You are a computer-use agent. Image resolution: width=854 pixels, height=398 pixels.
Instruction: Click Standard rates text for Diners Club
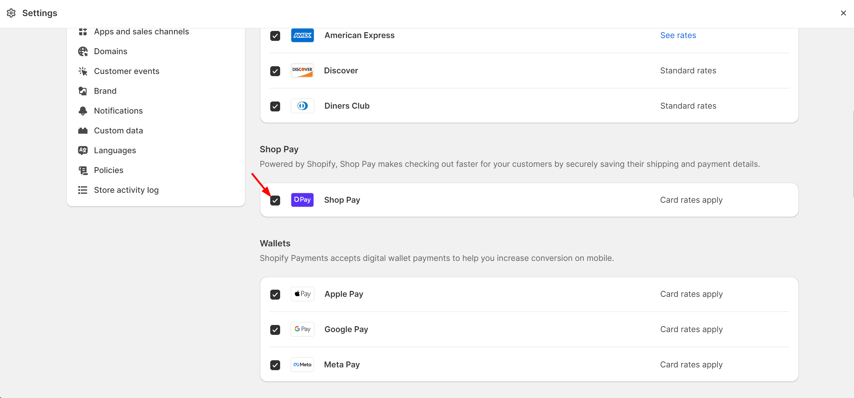click(688, 106)
